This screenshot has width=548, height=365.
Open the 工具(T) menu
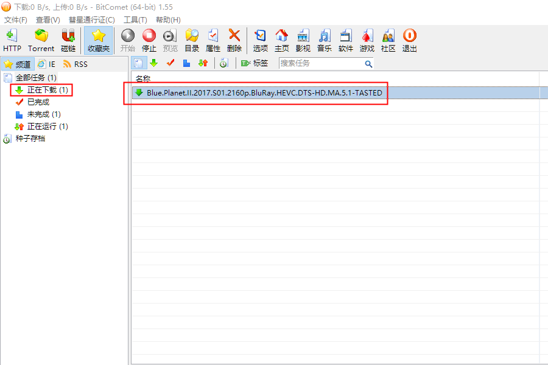point(135,20)
